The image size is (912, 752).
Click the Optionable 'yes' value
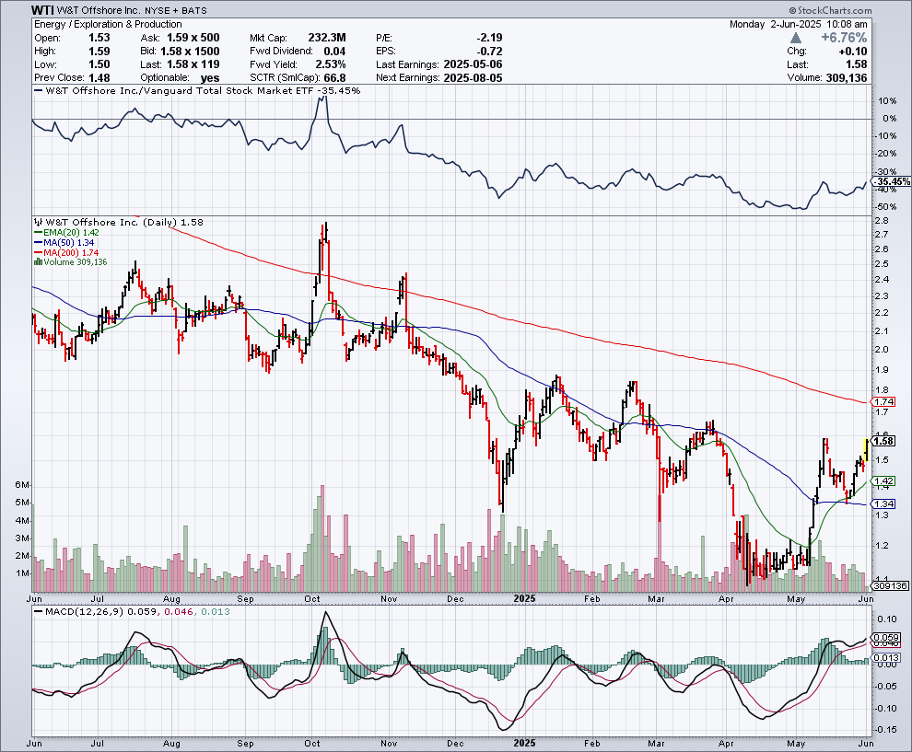pyautogui.click(x=210, y=78)
